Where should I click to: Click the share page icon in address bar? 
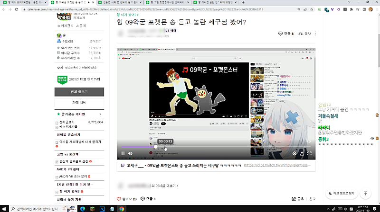(305, 9)
